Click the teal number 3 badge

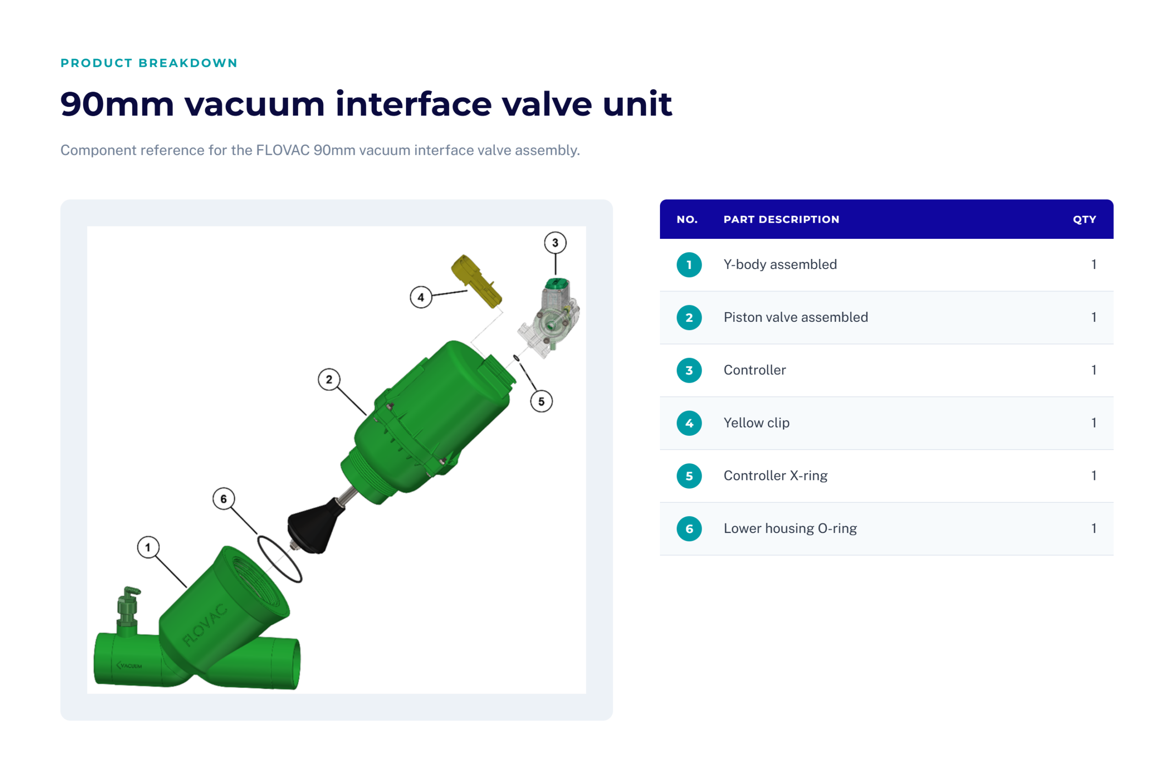[689, 370]
